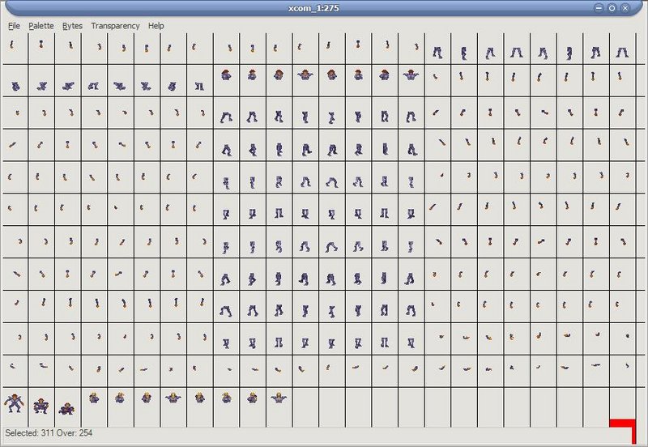Select the first collapsing body sprite in the second row
Screen dimensions: 648x447
pyautogui.click(x=15, y=86)
